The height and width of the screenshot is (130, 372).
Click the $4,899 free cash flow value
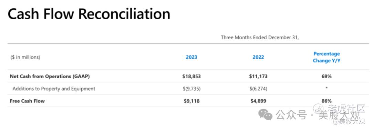[x=258, y=101]
